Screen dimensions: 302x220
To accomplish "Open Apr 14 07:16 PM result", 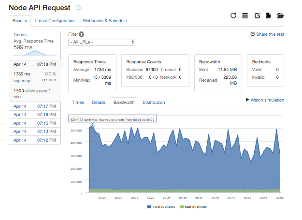I will pyautogui.click(x=35, y=115).
